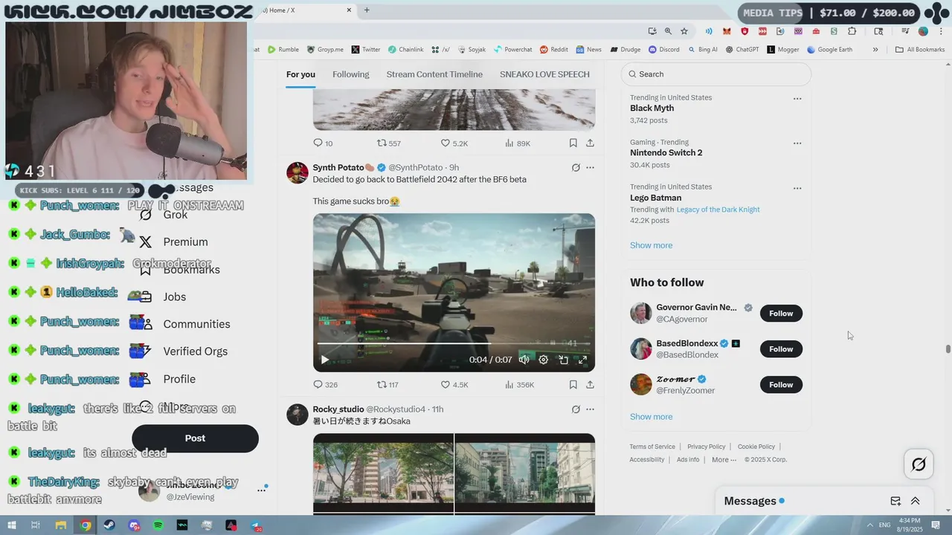
Task: Open the Discord bookmark
Action: click(663, 50)
